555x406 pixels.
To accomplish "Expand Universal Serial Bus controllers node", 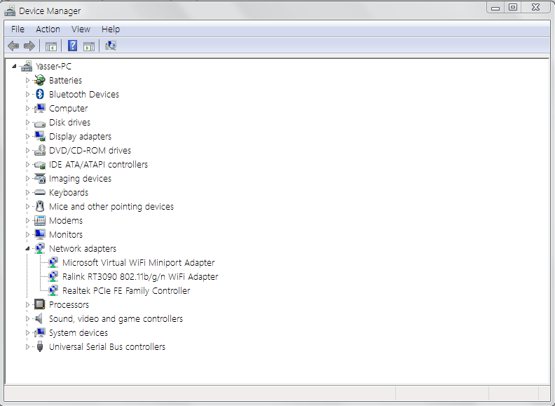I will click(27, 347).
